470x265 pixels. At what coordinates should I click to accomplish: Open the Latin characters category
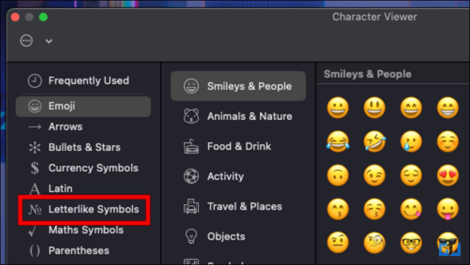83,189
